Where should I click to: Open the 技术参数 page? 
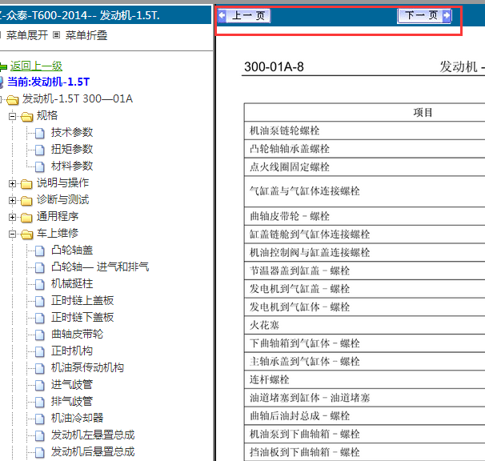(x=72, y=132)
